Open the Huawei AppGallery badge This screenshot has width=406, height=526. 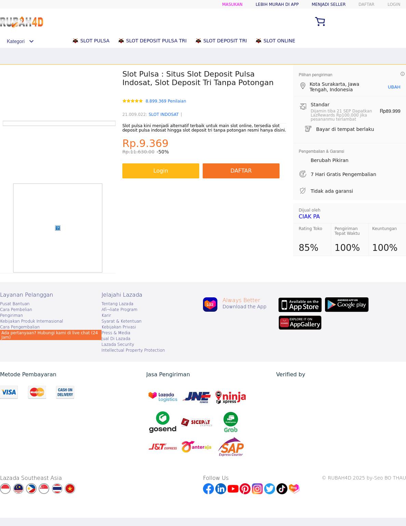[300, 323]
